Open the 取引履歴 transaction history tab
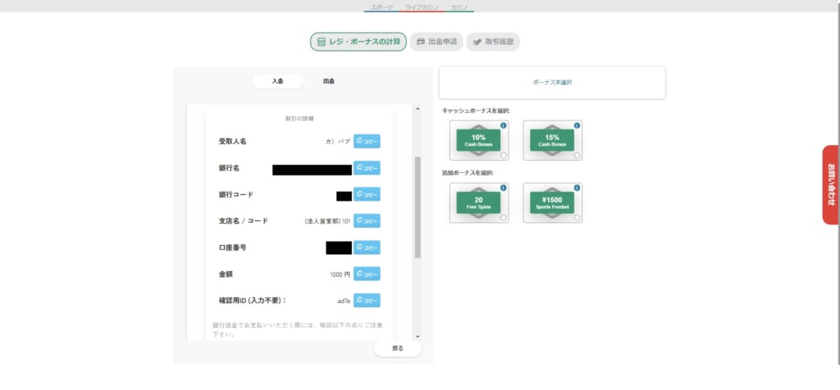Image resolution: width=840 pixels, height=390 pixels. [493, 42]
